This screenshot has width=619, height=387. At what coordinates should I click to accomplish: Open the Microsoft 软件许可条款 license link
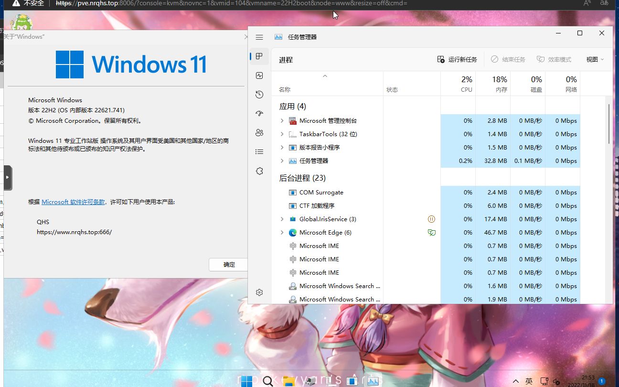pyautogui.click(x=74, y=202)
